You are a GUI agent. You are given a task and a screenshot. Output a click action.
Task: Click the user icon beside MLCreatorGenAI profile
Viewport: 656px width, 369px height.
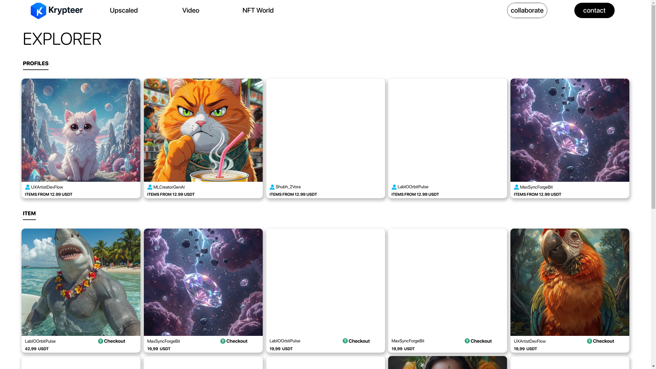(150, 187)
